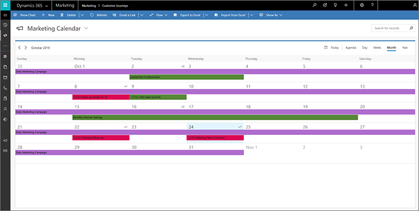Open Meeting Peter (Contoso) event

coord(215,138)
